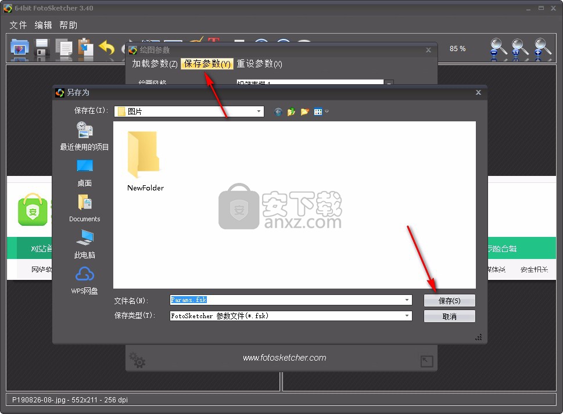Select Documents in the places sidebar
This screenshot has height=414, width=563.
click(84, 208)
